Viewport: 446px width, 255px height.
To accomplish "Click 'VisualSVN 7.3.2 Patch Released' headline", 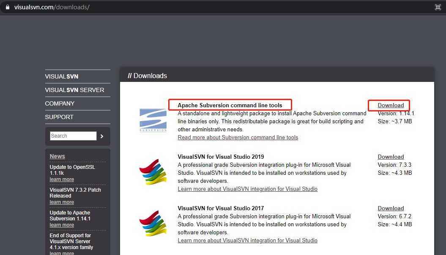I will click(x=75, y=193).
